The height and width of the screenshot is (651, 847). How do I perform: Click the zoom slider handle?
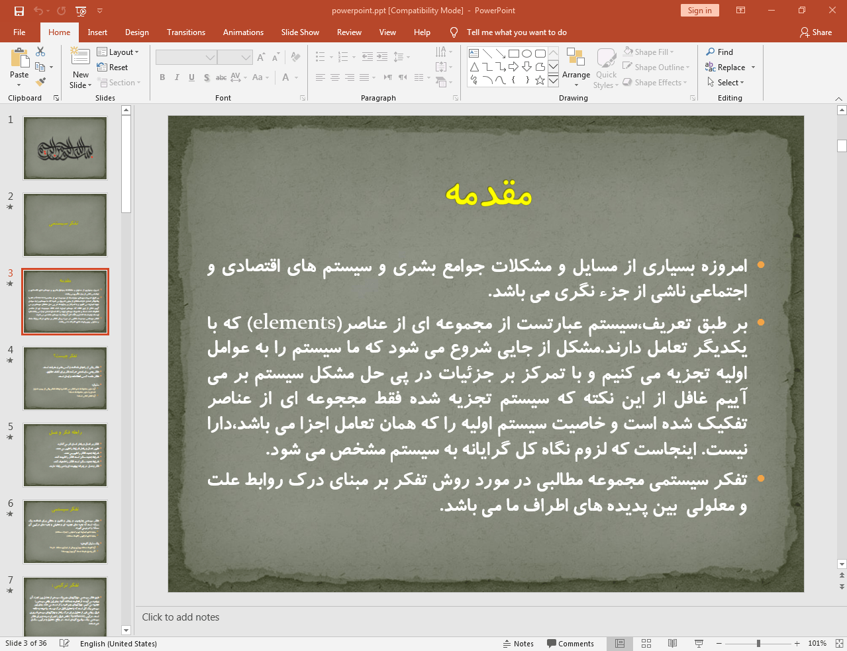[x=758, y=643]
